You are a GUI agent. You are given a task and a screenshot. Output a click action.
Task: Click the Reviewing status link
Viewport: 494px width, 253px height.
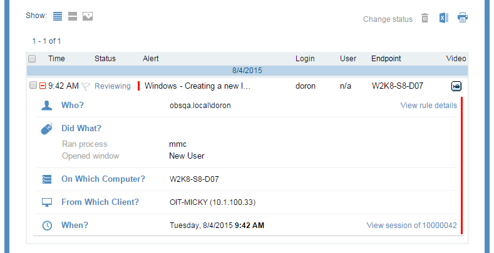pyautogui.click(x=112, y=86)
